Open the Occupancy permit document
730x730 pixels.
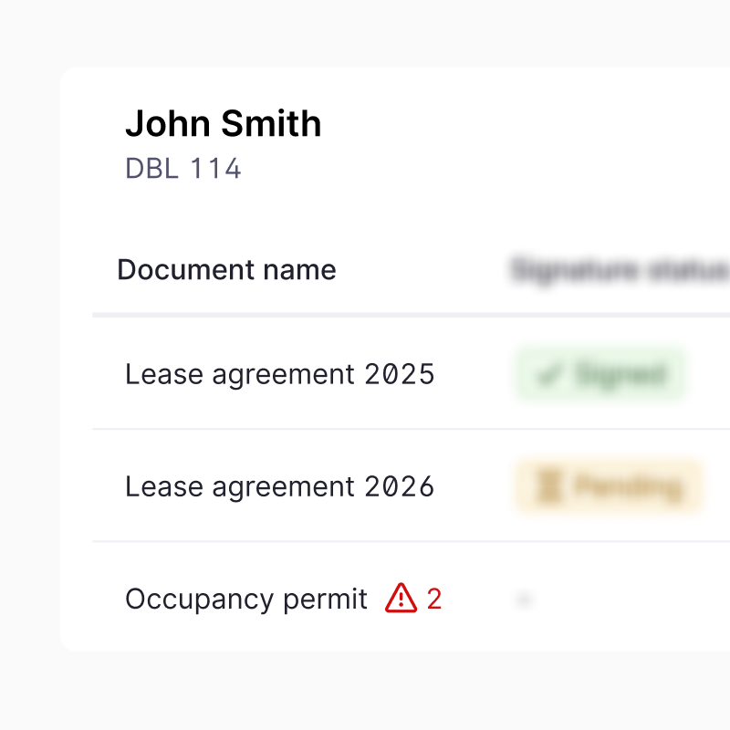[x=245, y=599]
